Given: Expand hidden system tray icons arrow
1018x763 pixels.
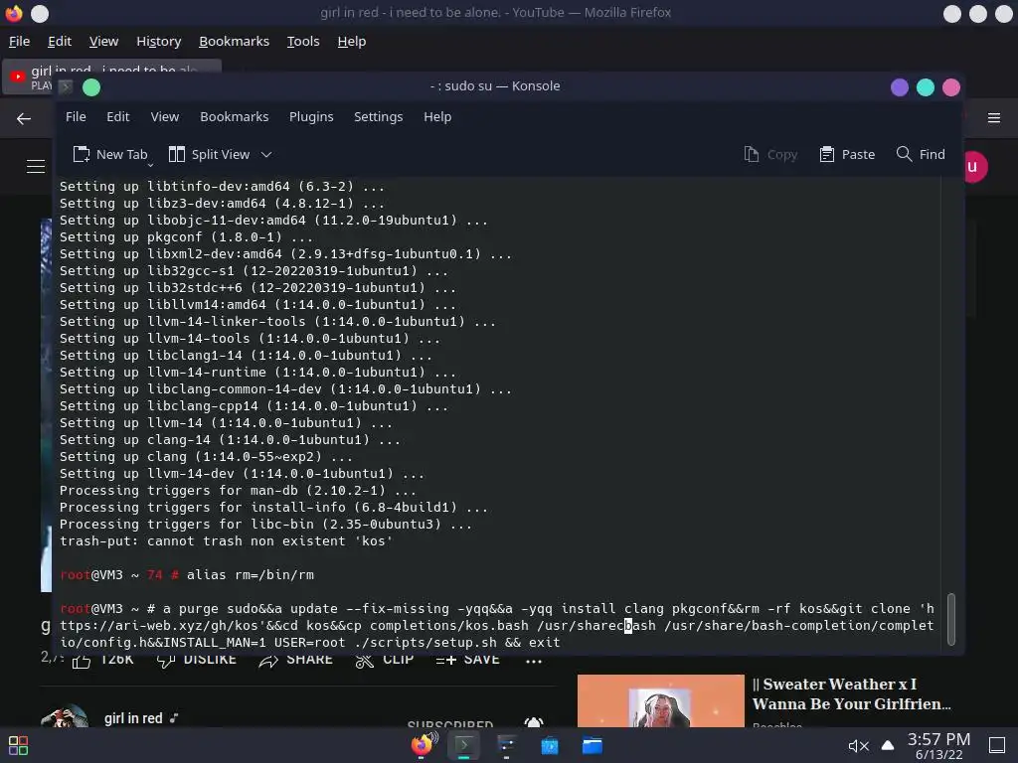Looking at the screenshot, I should 888,745.
